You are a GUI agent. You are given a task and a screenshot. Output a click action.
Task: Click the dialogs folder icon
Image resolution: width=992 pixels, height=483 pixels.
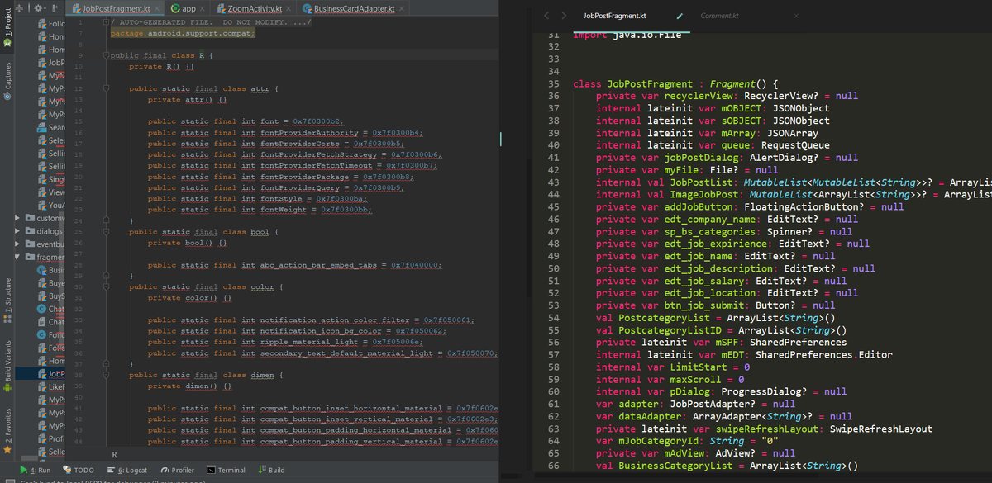tap(31, 231)
